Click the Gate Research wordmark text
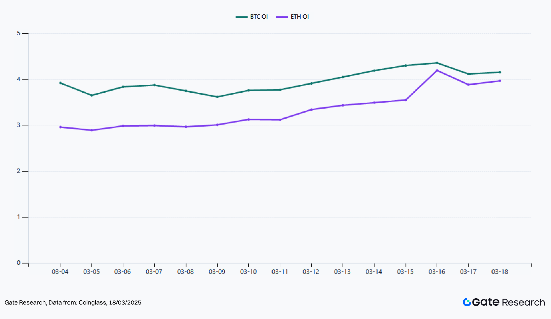551x319 pixels. [x=508, y=302]
